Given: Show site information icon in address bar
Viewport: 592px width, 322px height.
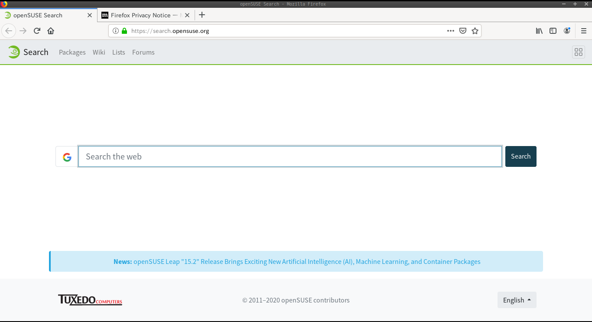Looking at the screenshot, I should [x=116, y=31].
